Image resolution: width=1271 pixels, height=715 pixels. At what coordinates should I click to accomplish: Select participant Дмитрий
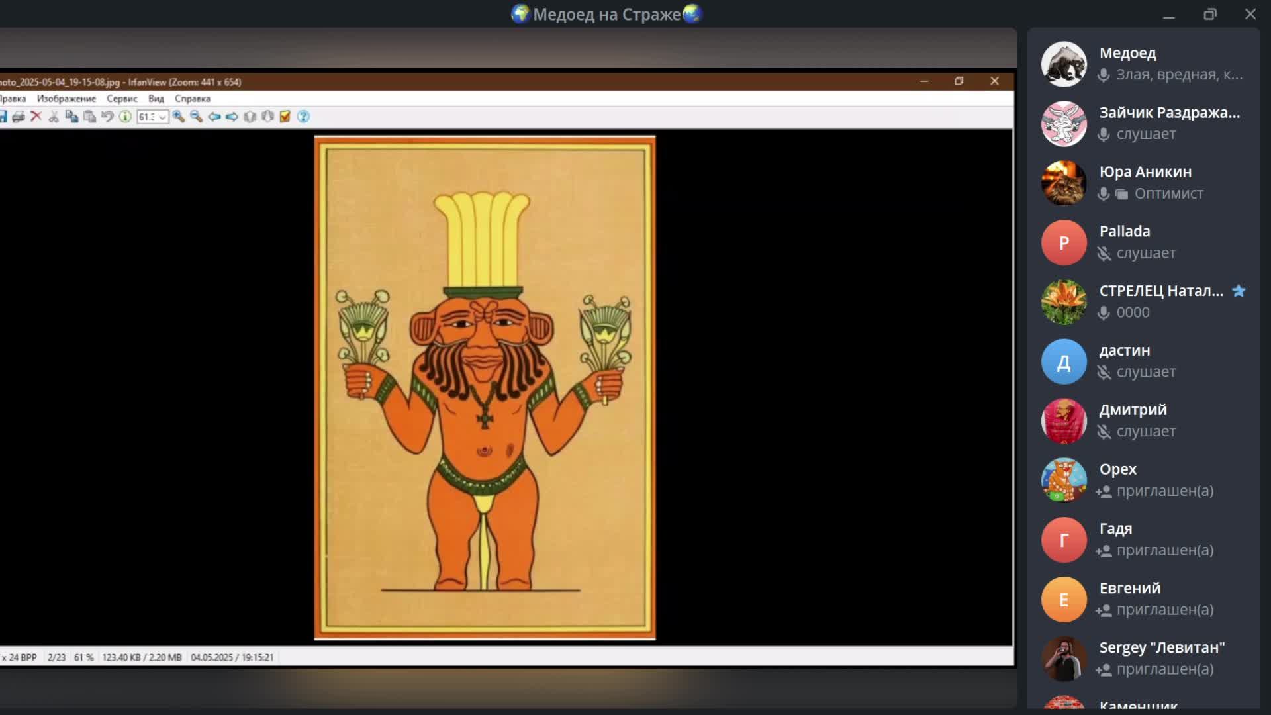tap(1144, 421)
